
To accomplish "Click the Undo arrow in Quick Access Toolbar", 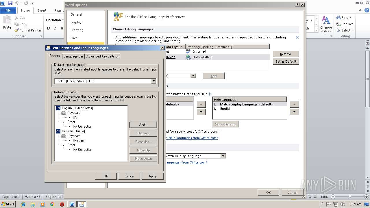I will tap(17, 3).
